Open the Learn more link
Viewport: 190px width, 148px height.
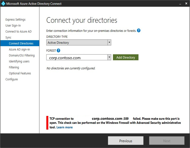coord(64,127)
